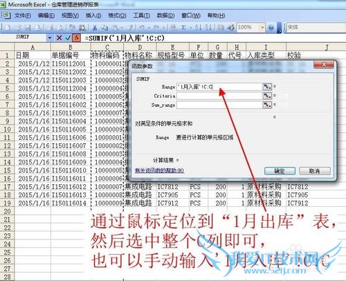Click cell 集成电路 in row 18
This screenshot has height=281, width=346.
(140, 195)
